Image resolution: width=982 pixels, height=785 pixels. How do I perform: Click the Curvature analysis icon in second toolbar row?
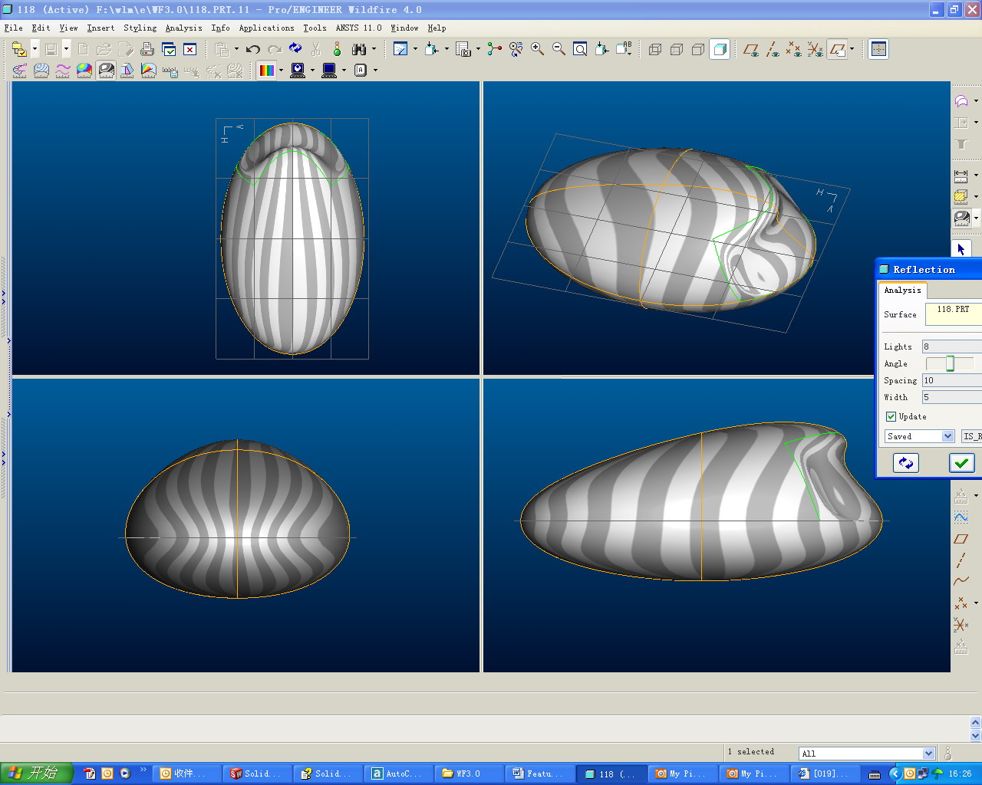pos(20,71)
